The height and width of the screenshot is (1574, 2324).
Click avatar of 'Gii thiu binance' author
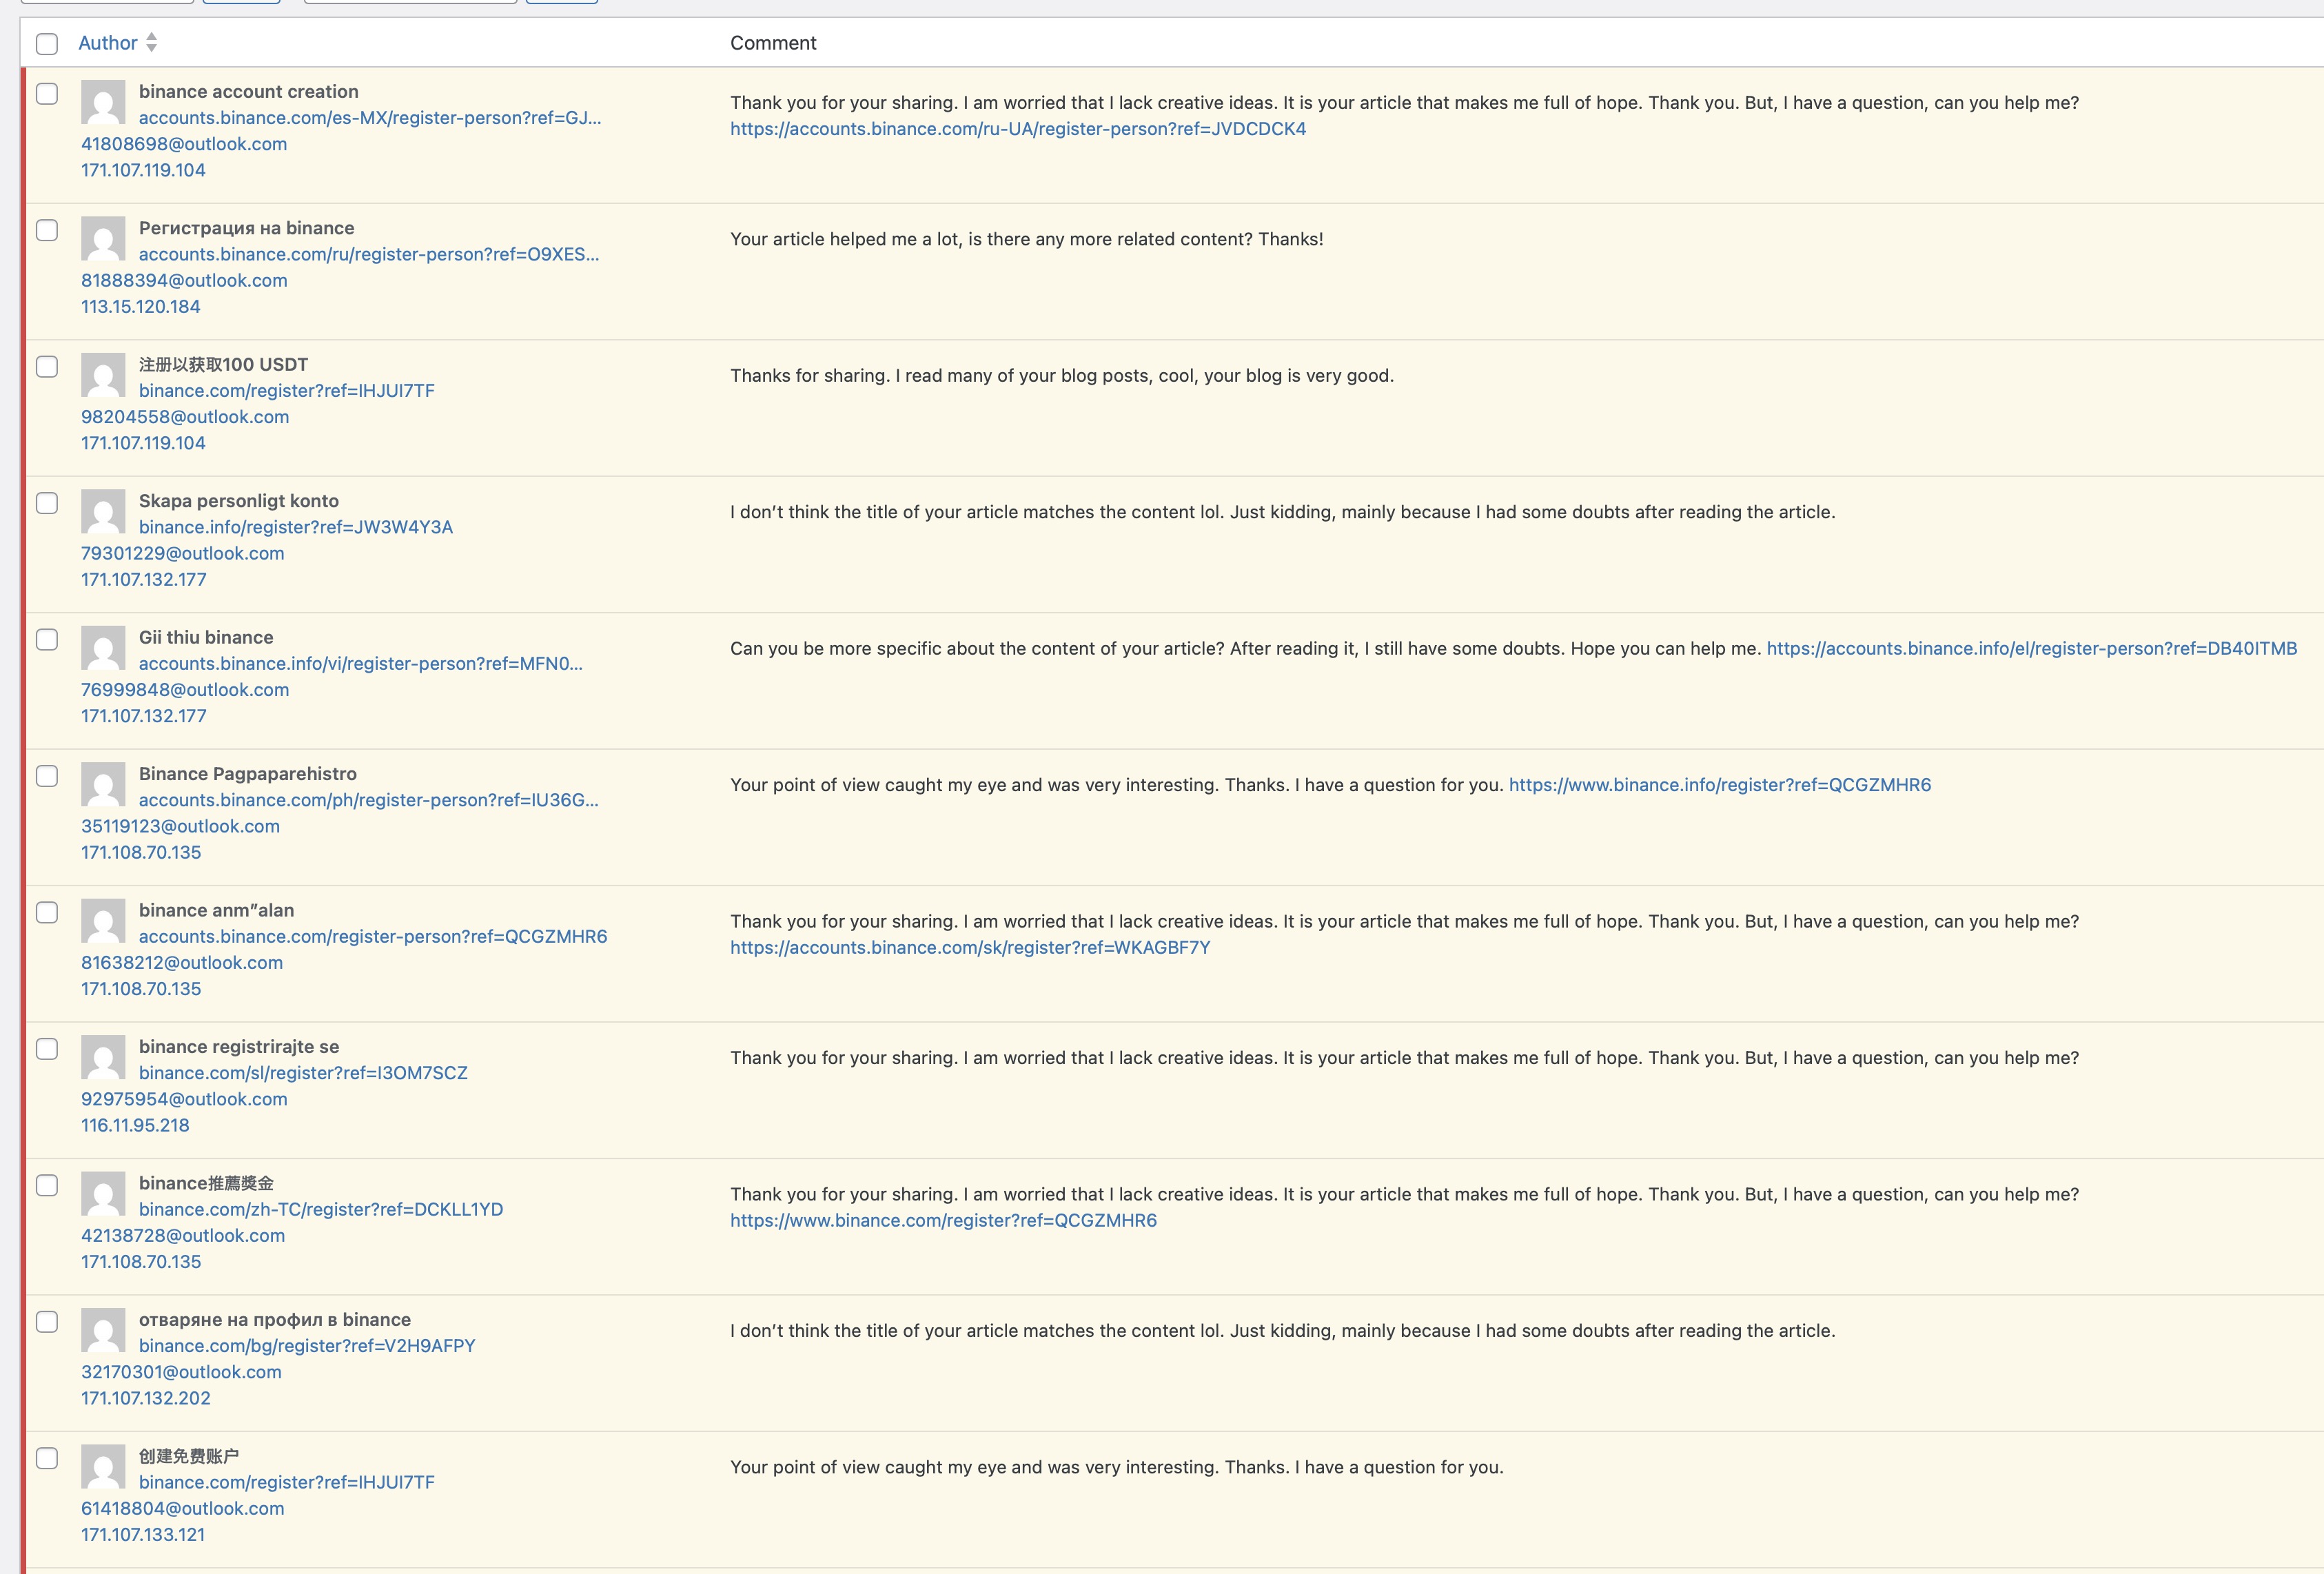(x=103, y=648)
